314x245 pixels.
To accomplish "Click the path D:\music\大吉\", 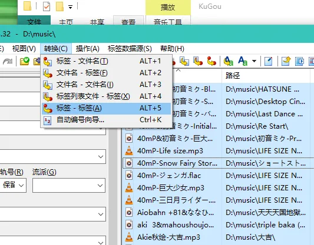I will [x=250, y=237].
